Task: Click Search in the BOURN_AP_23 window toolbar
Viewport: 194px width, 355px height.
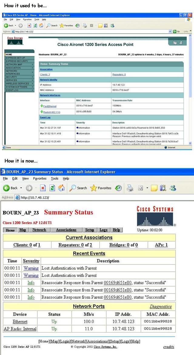Action: (78, 188)
